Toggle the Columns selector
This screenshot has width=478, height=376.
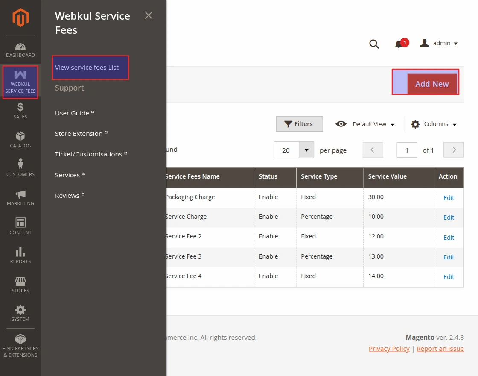pyautogui.click(x=434, y=124)
